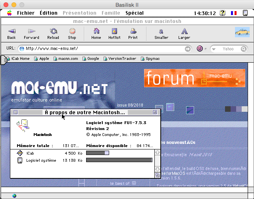Click the search magnifier icon
Image resolution: width=254 pixels, height=199 pixels.
pos(243,49)
